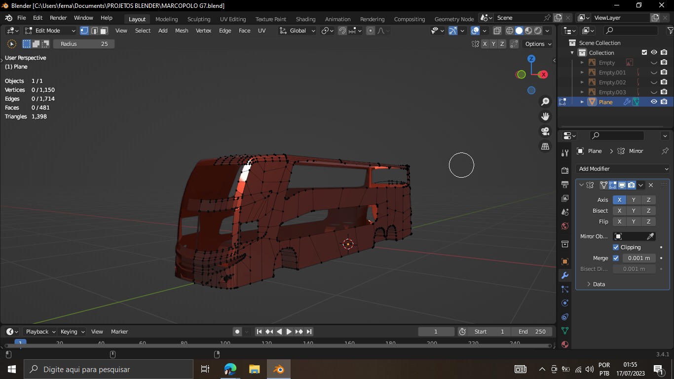The height and width of the screenshot is (379, 674).
Task: Open the Edit Mode dropdown
Action: point(50,31)
